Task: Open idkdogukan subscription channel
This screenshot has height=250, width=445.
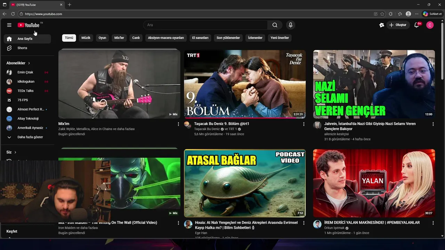Action: pos(27,82)
